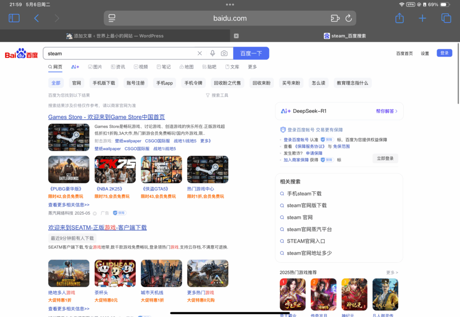Viewport: 460px width, 317px height.
Task: Select the 手机令牌 filter chip
Action: (x=193, y=83)
